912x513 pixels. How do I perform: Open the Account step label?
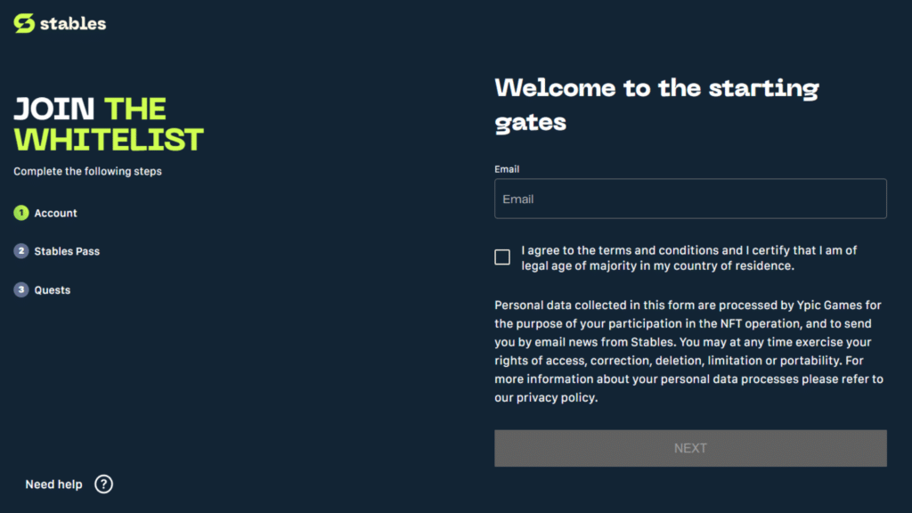(55, 214)
